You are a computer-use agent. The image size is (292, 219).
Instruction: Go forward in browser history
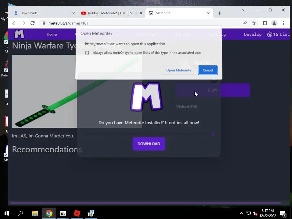pos(23,23)
